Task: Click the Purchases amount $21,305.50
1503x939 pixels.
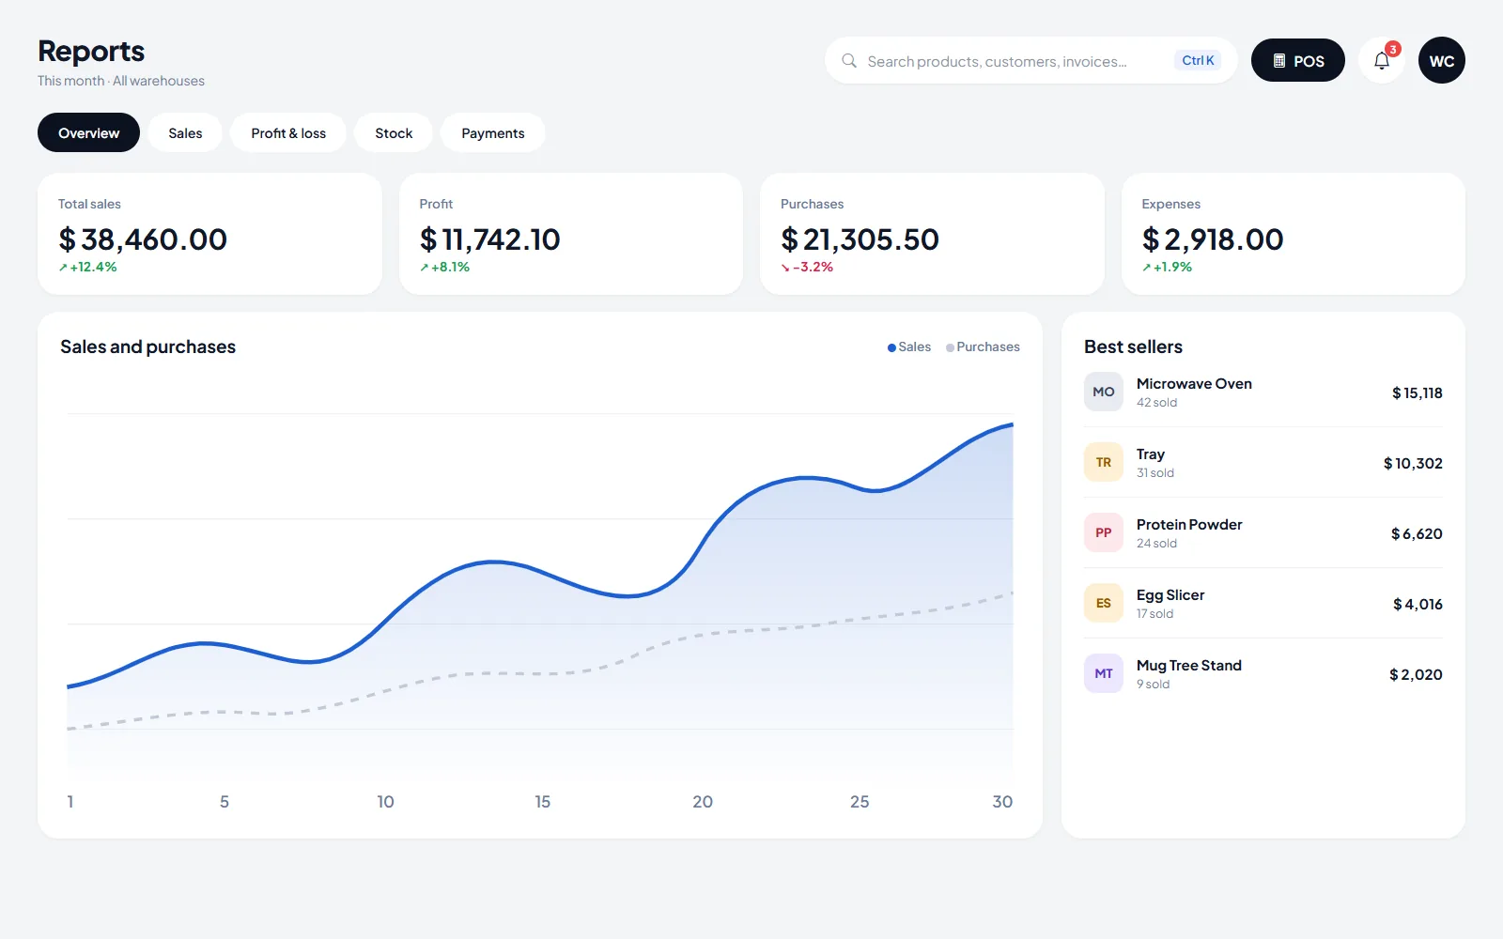Action: [860, 239]
